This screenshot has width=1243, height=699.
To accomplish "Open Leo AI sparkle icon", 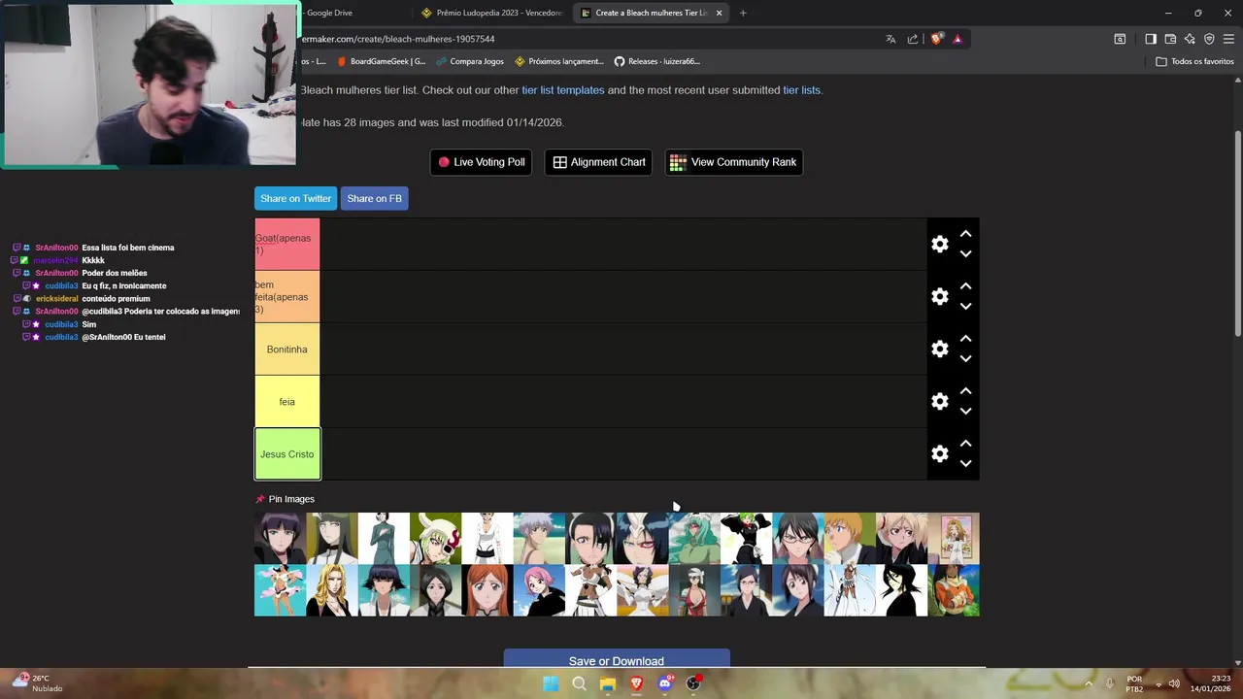I will point(1190,39).
